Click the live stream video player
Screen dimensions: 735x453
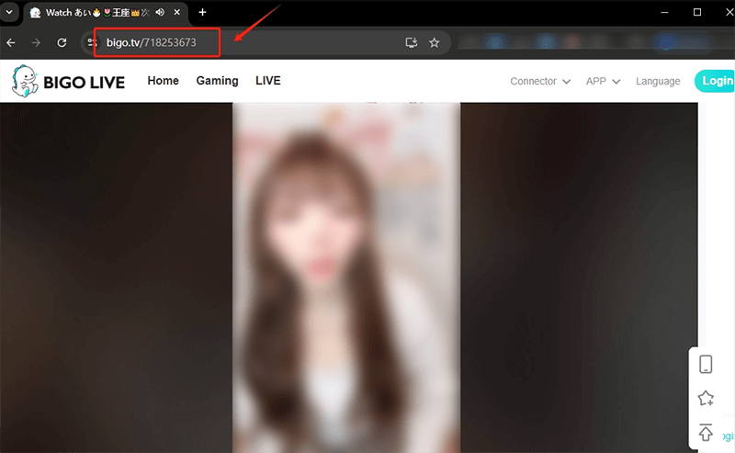349,277
